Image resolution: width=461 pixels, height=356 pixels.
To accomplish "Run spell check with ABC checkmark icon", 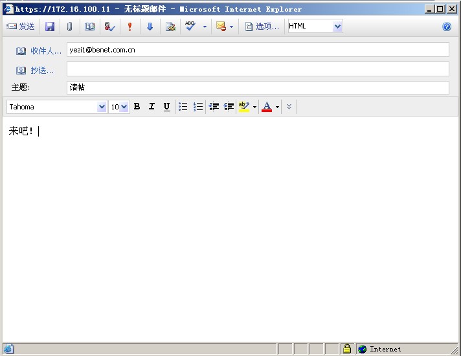I will pyautogui.click(x=190, y=26).
